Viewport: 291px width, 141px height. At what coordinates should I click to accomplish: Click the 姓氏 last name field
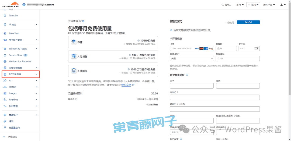[x=238, y=86]
